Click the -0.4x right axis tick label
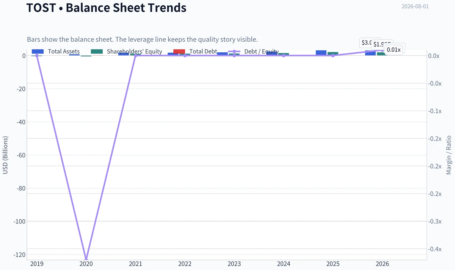 click(435, 249)
